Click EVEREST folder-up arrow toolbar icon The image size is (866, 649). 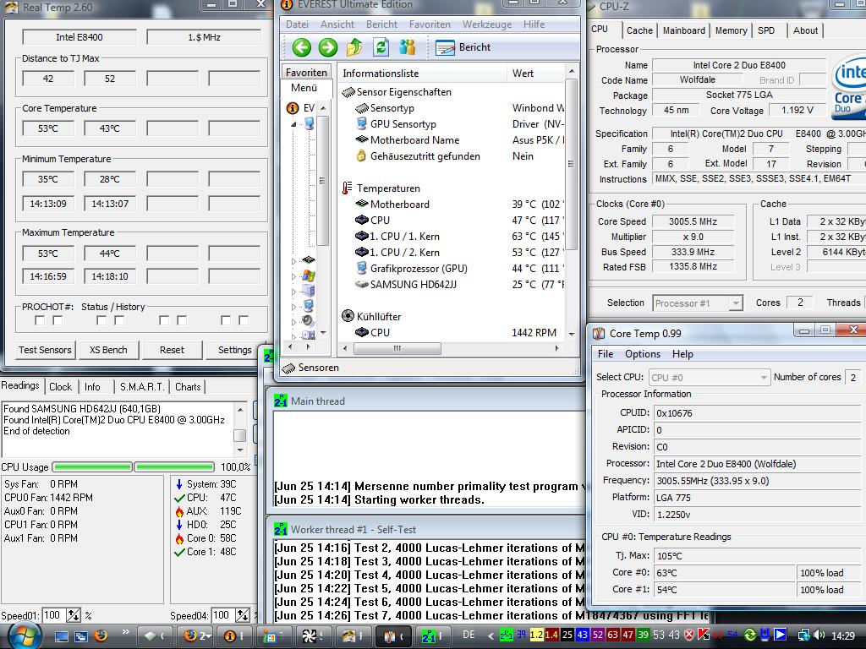pyautogui.click(x=354, y=47)
